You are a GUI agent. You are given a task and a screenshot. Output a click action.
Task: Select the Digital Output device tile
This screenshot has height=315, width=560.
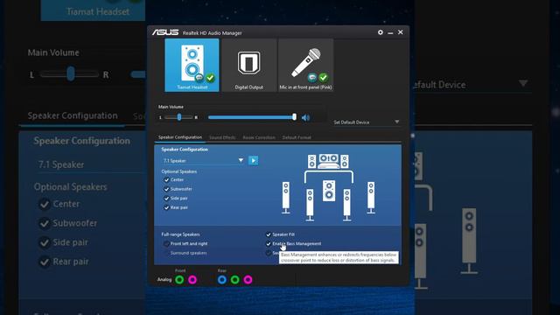[248, 65]
